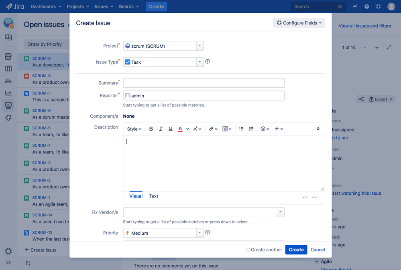Viewport: 401px width, 270px height.
Task: Open the feedback megaphone icon
Action: pos(355,7)
